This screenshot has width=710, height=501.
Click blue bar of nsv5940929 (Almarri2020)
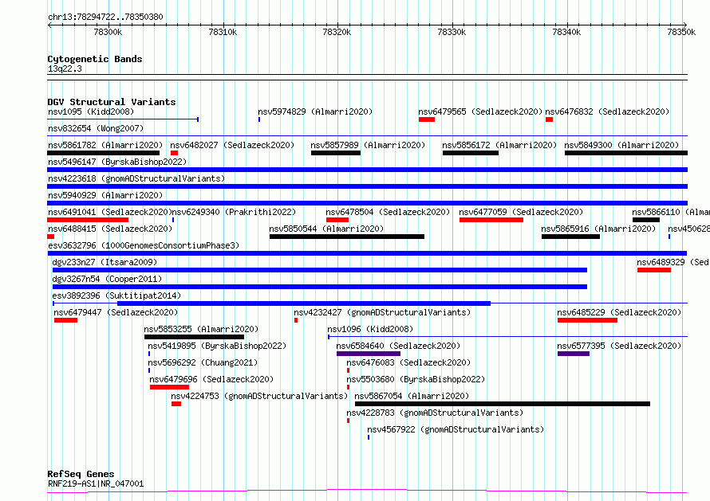click(367, 203)
